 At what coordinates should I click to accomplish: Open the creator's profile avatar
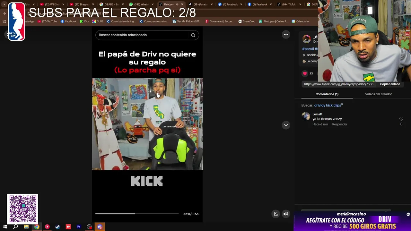[307, 39]
